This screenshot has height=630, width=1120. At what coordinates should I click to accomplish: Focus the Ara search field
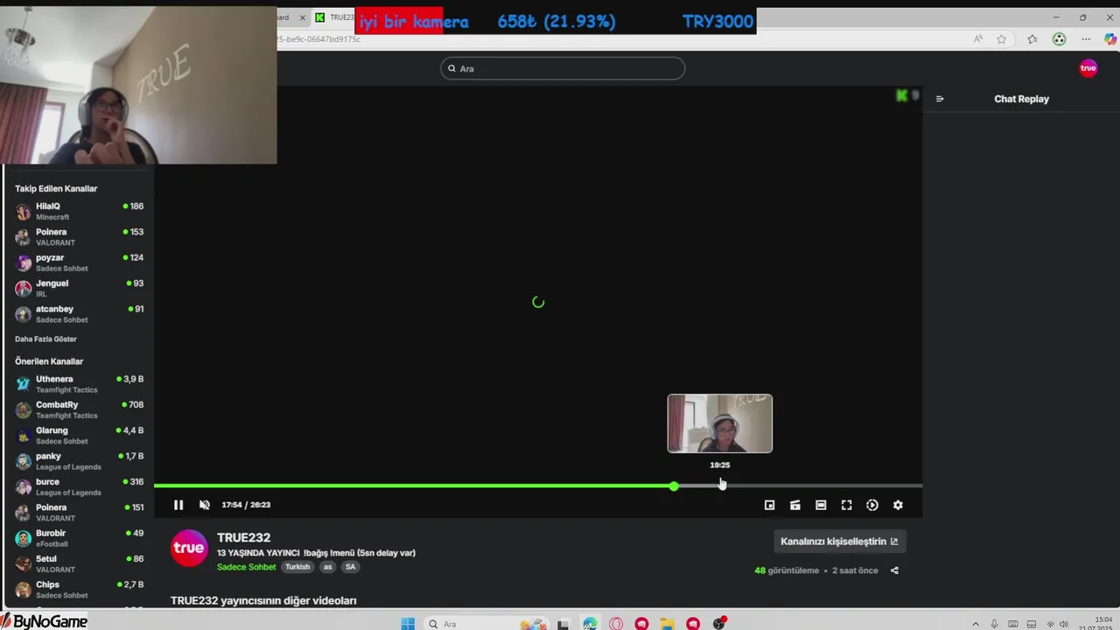[563, 68]
